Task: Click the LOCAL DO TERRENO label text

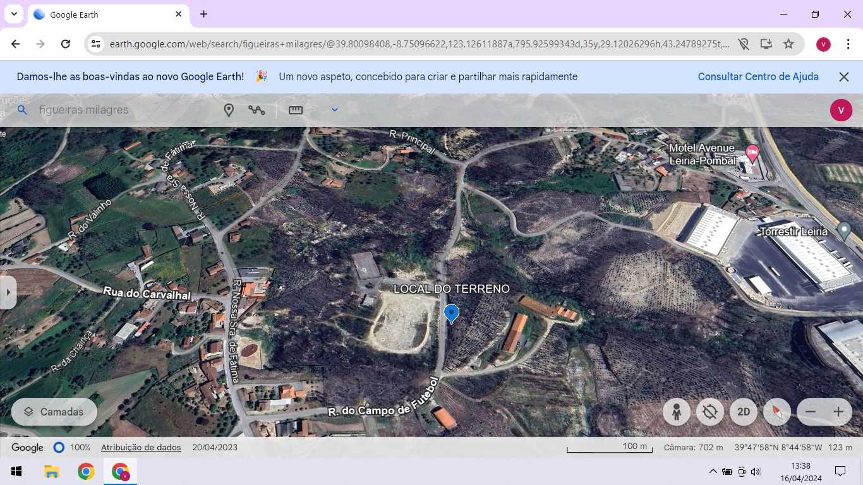Action: pos(451,289)
